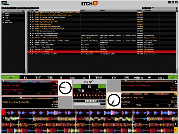
Task: Click the icon of the highlighted top crate
Action: [3, 13]
